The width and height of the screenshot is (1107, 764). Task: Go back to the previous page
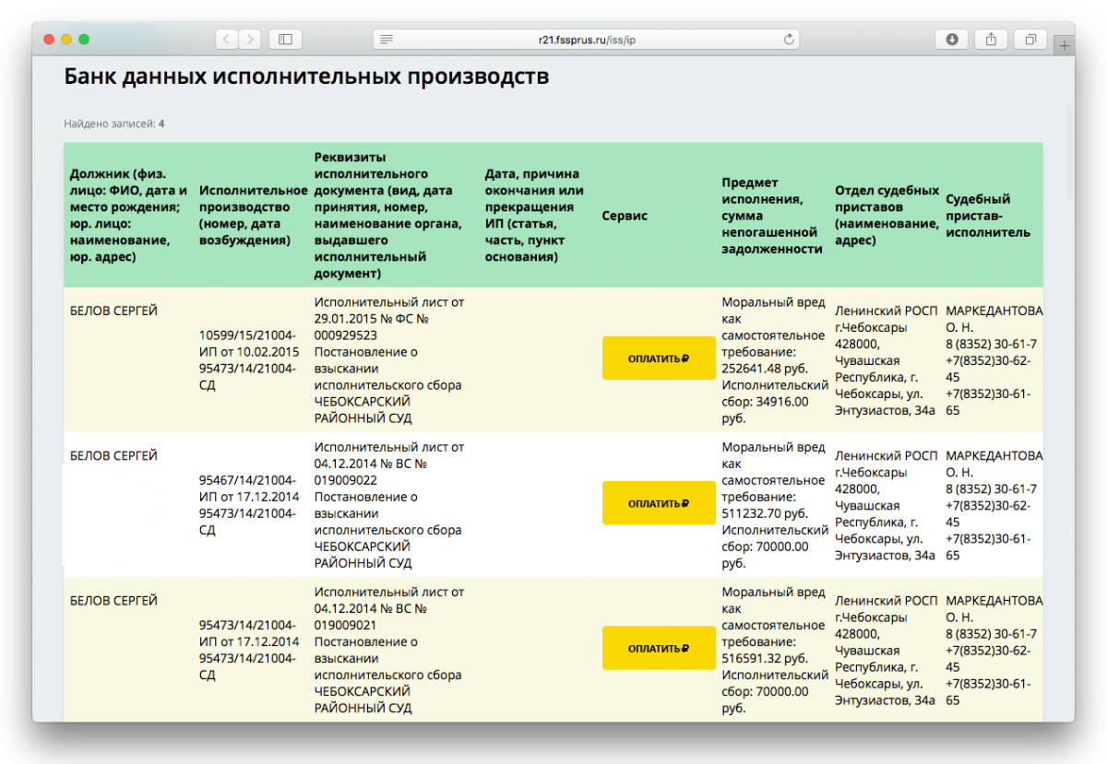pyautogui.click(x=227, y=40)
